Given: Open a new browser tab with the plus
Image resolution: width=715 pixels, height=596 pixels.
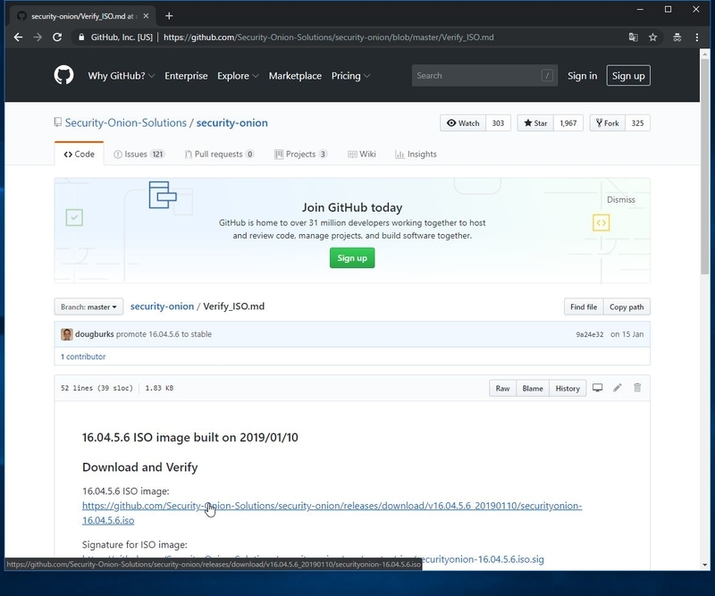Looking at the screenshot, I should coord(169,16).
